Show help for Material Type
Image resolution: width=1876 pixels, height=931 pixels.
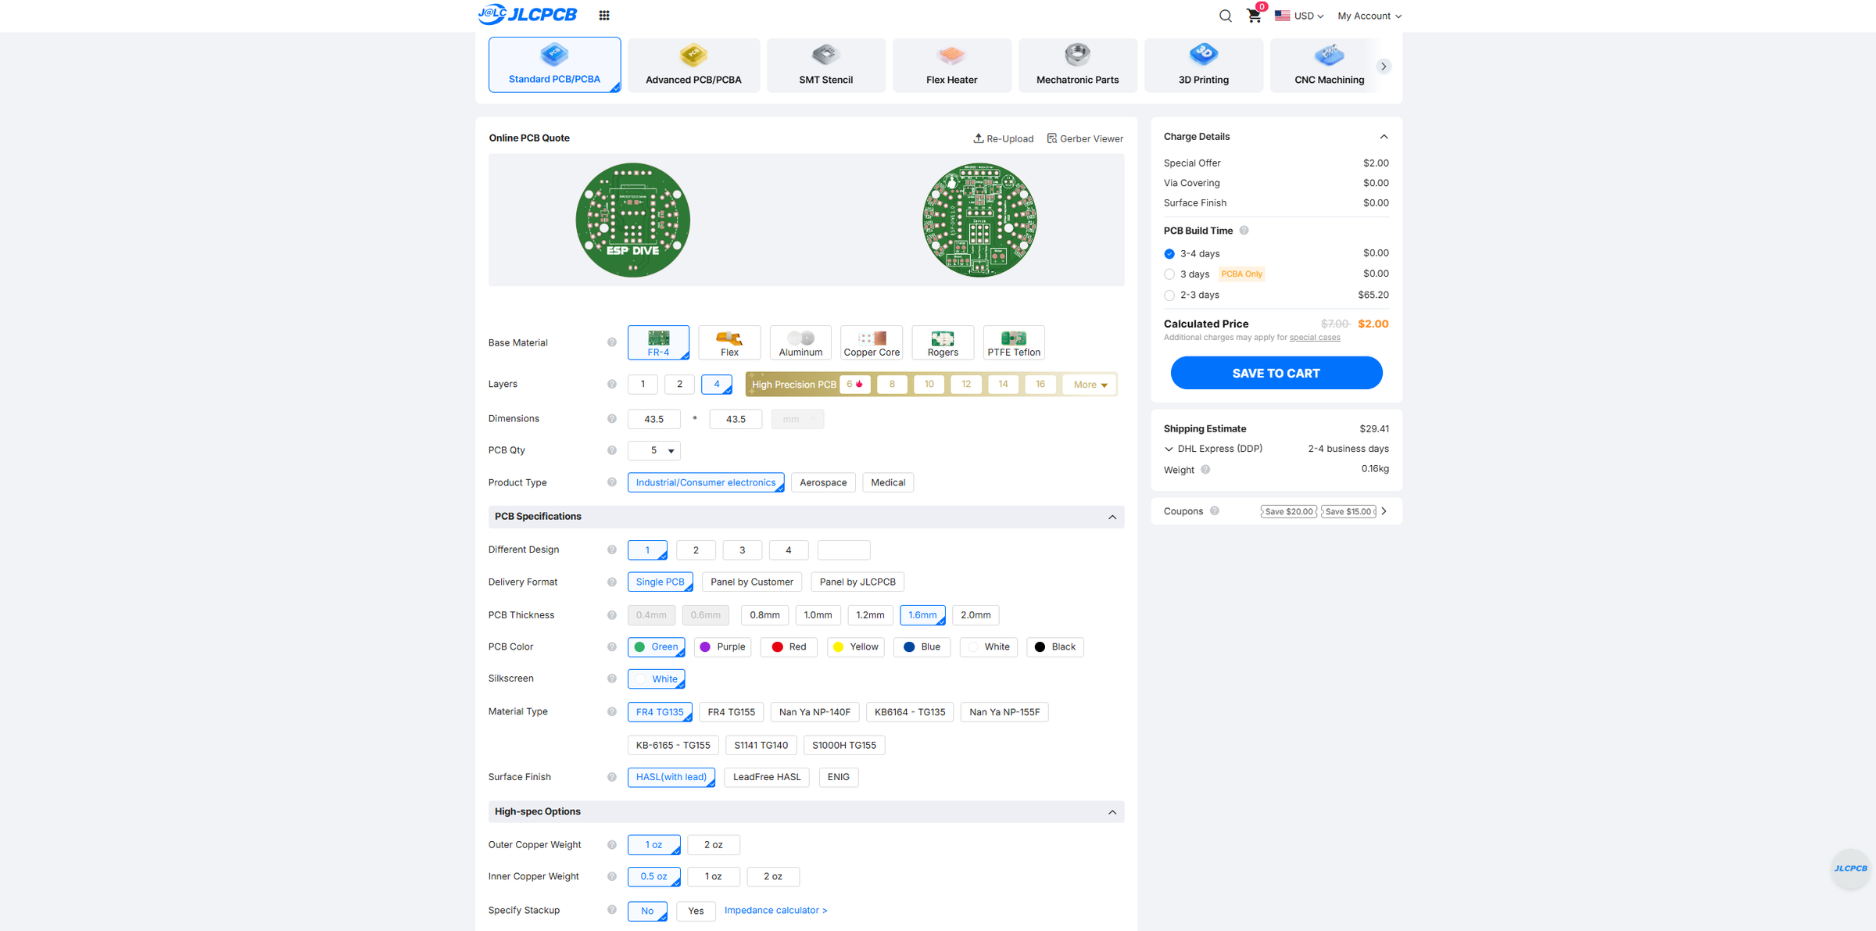click(x=612, y=712)
